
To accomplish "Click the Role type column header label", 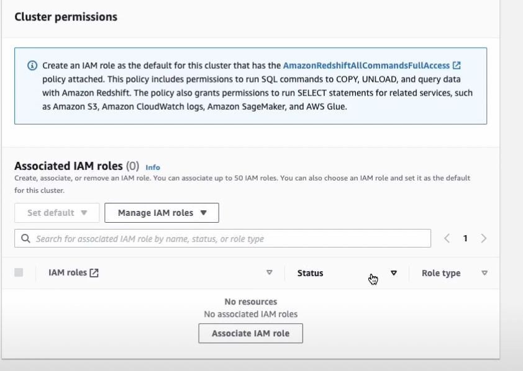I will coord(441,273).
